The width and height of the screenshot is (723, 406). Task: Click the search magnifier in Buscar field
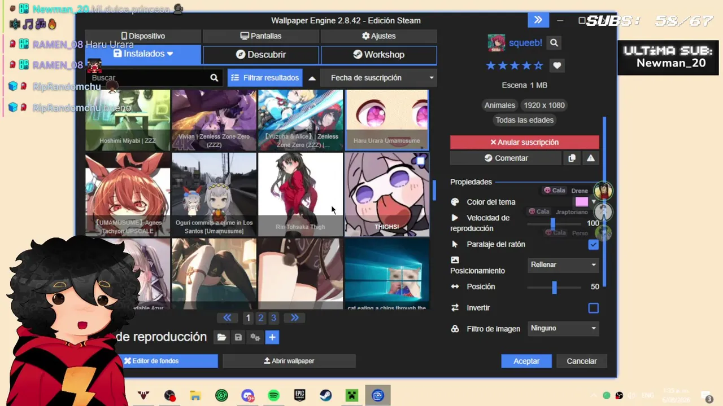point(214,78)
